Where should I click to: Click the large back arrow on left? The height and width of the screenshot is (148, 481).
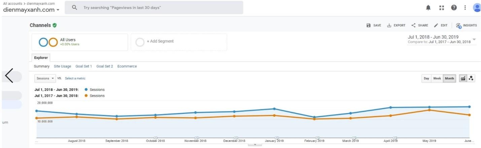pos(9,76)
